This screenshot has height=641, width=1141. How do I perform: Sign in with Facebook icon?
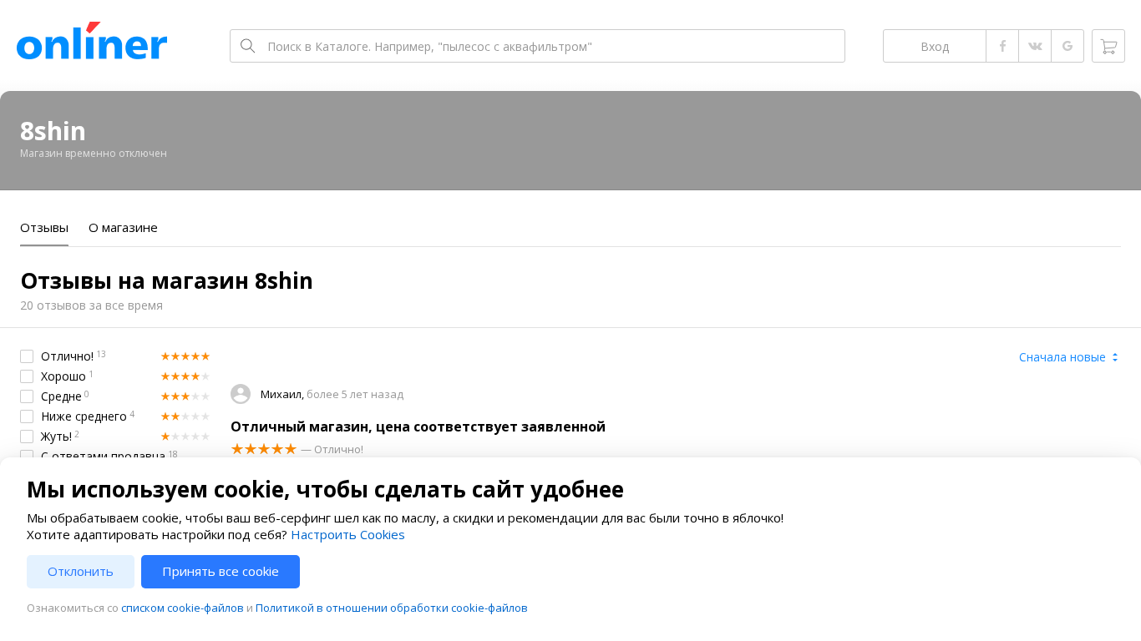point(1002,46)
